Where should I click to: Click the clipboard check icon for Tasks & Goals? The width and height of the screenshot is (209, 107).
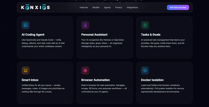145,25
